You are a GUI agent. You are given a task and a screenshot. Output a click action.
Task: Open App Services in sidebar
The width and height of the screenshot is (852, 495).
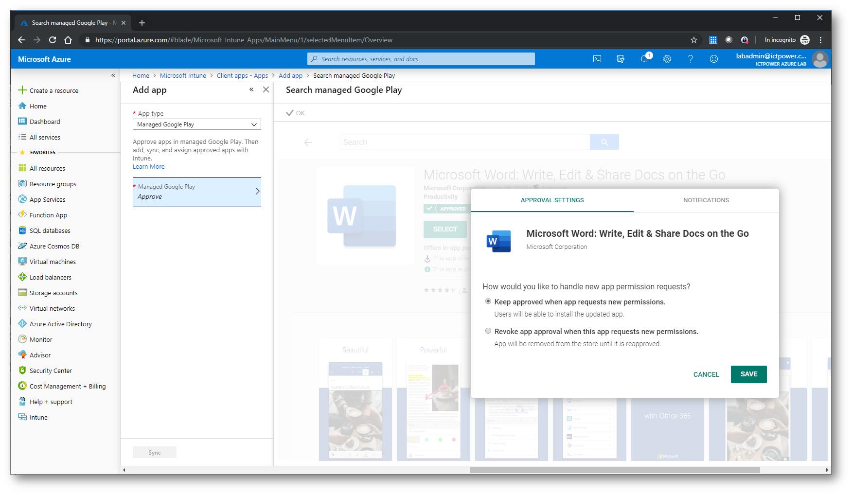pos(47,199)
